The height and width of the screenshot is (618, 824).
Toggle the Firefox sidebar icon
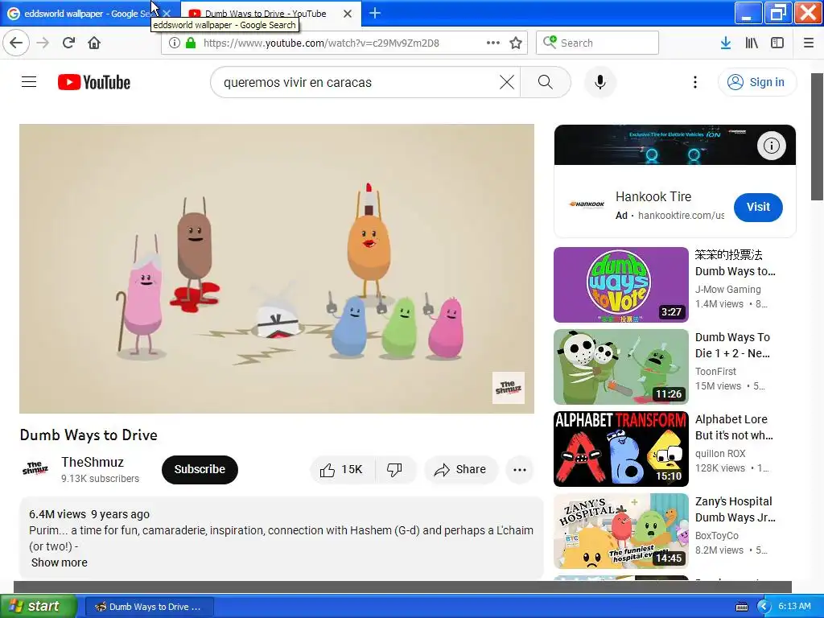[777, 43]
